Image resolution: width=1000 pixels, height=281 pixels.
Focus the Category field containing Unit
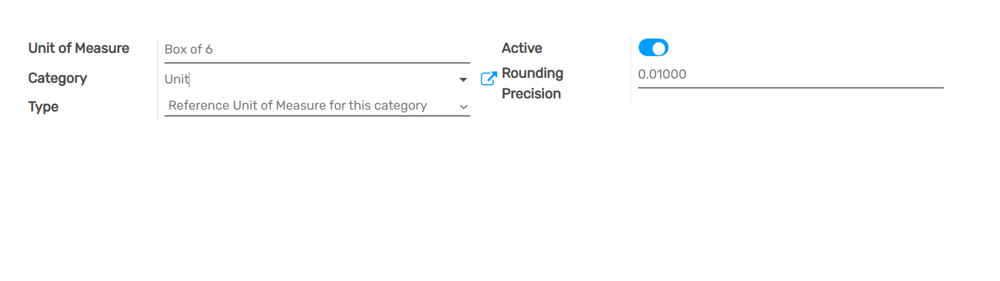pos(305,79)
